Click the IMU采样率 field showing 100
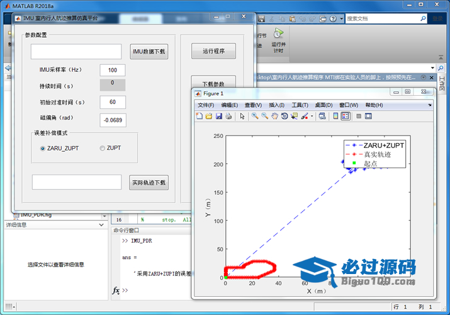This screenshot has height=315, width=450. point(113,70)
